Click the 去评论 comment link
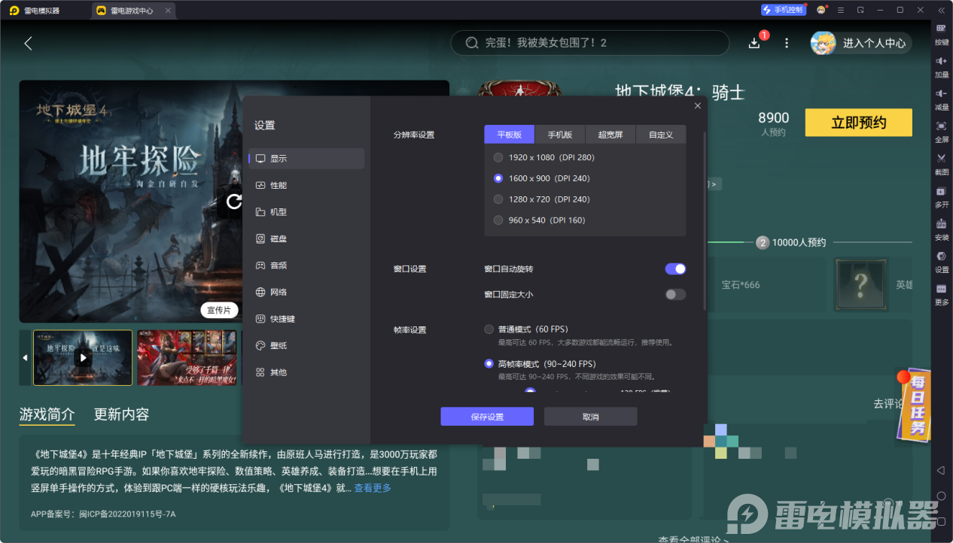 click(888, 404)
